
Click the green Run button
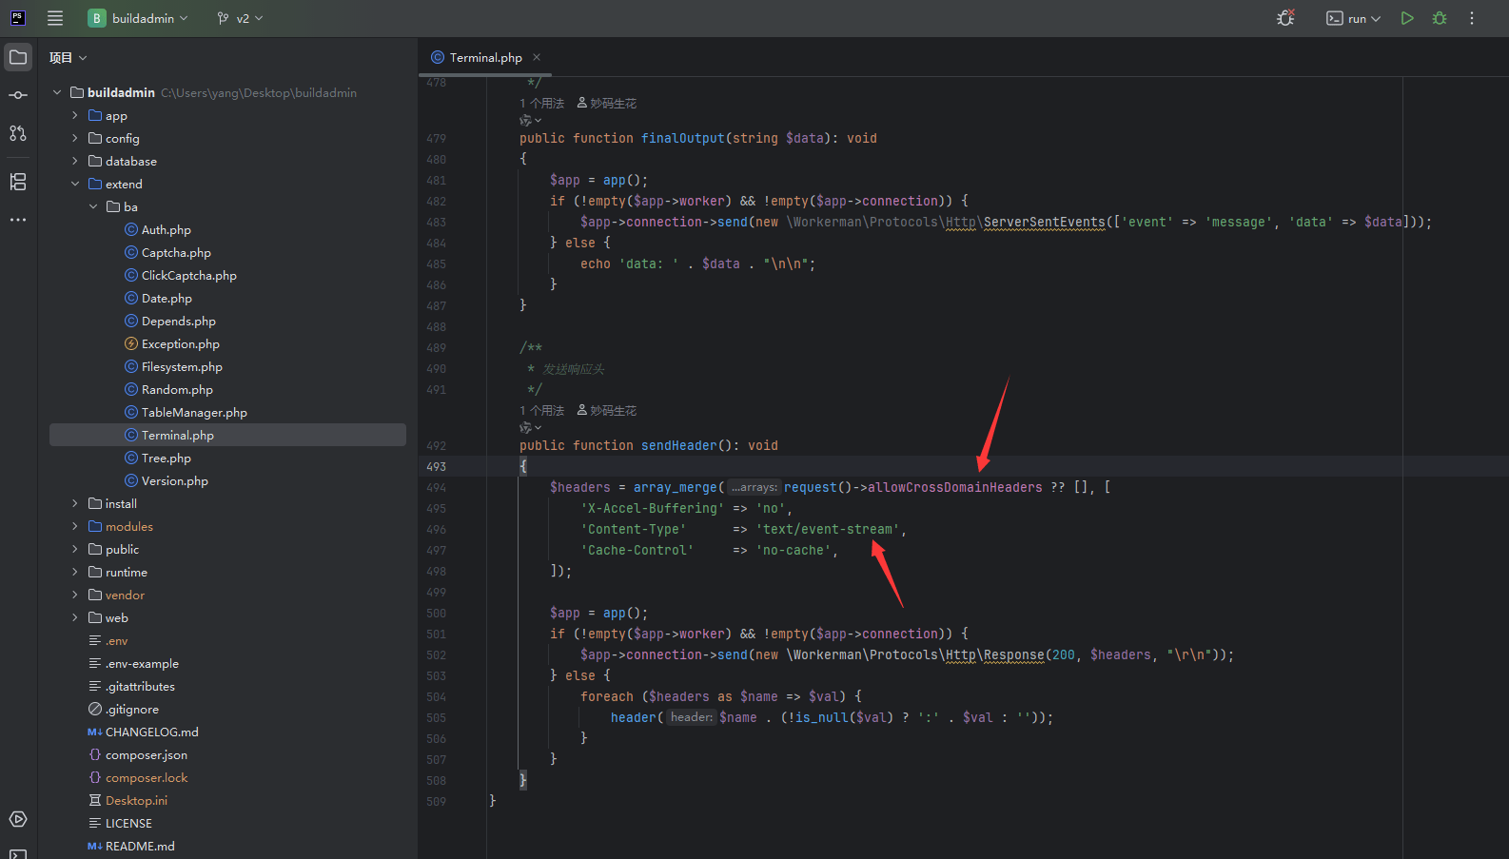pyautogui.click(x=1407, y=18)
